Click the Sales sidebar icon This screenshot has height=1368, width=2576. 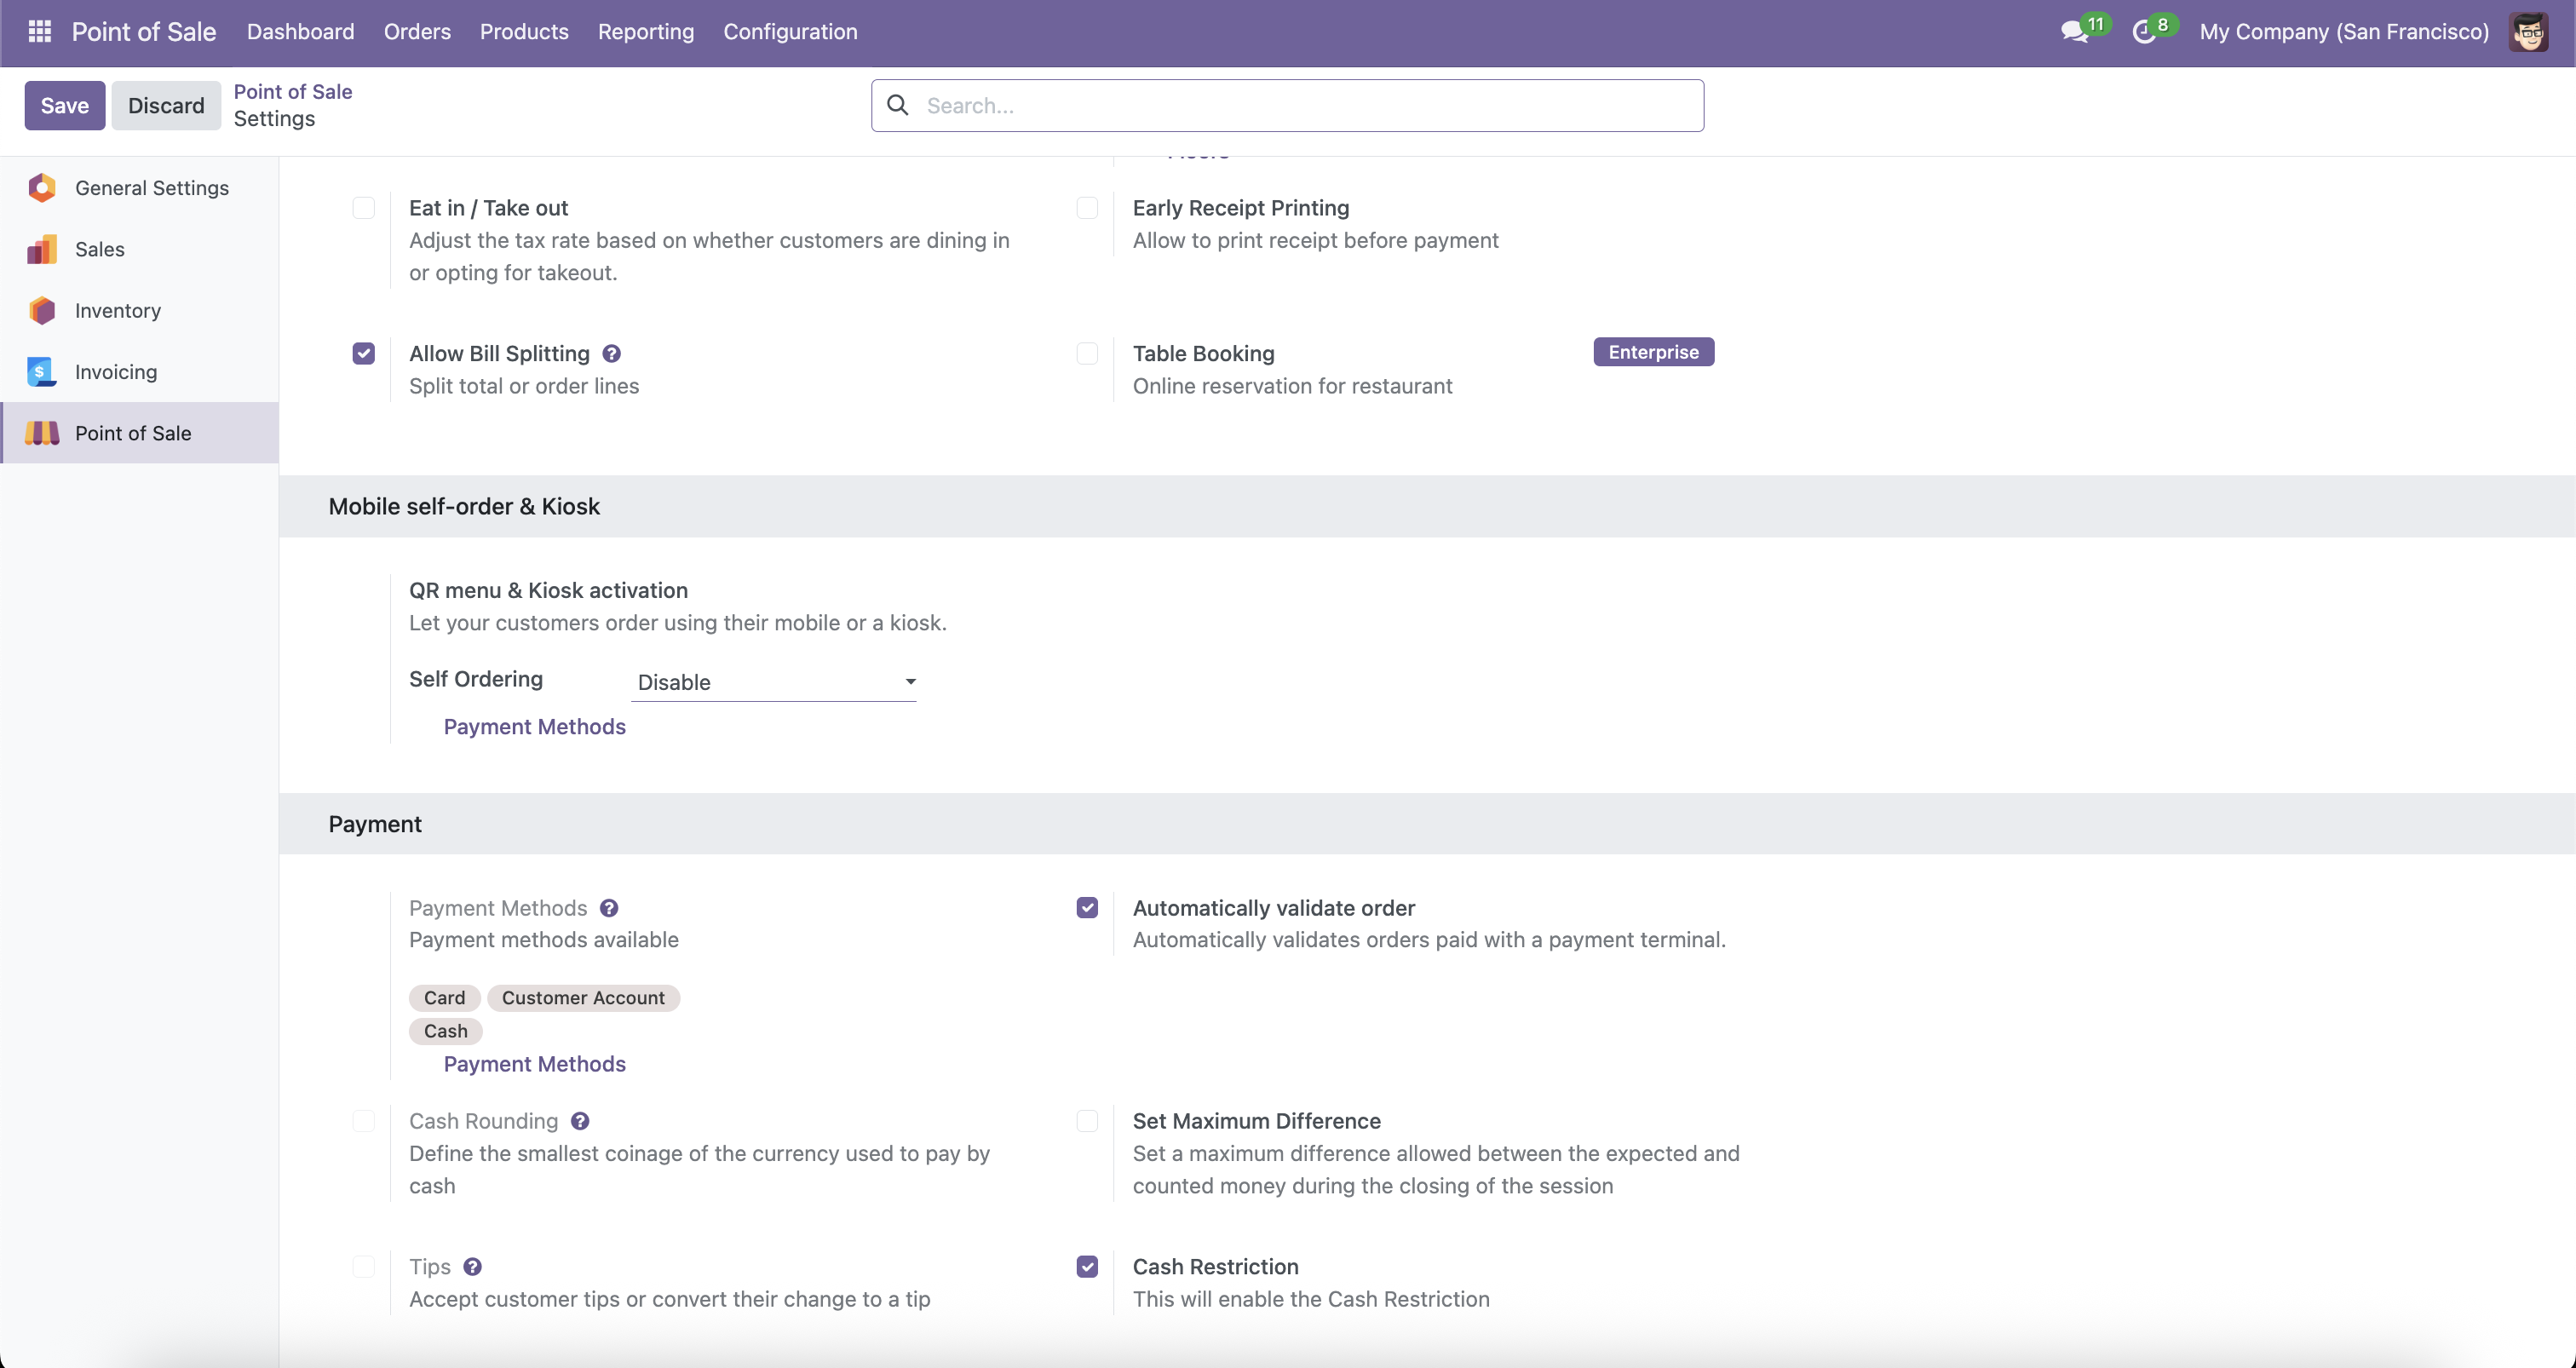tap(42, 249)
